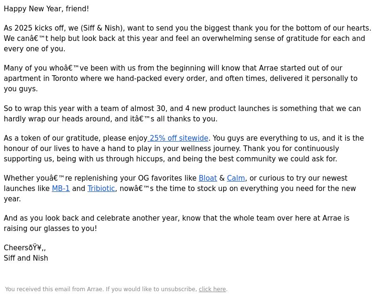
Task: Click the 'And as you look back' line
Action: click(x=177, y=218)
